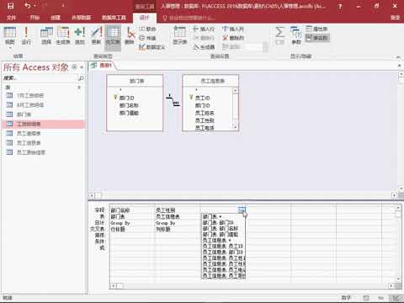Screen dimensions: 404x303
Task: Switch to the 数据库工具 (Database Tools) tab
Action: [x=114, y=18]
